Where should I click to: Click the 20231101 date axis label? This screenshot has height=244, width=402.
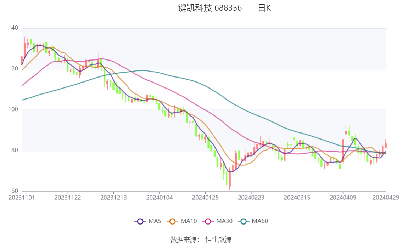click(22, 198)
